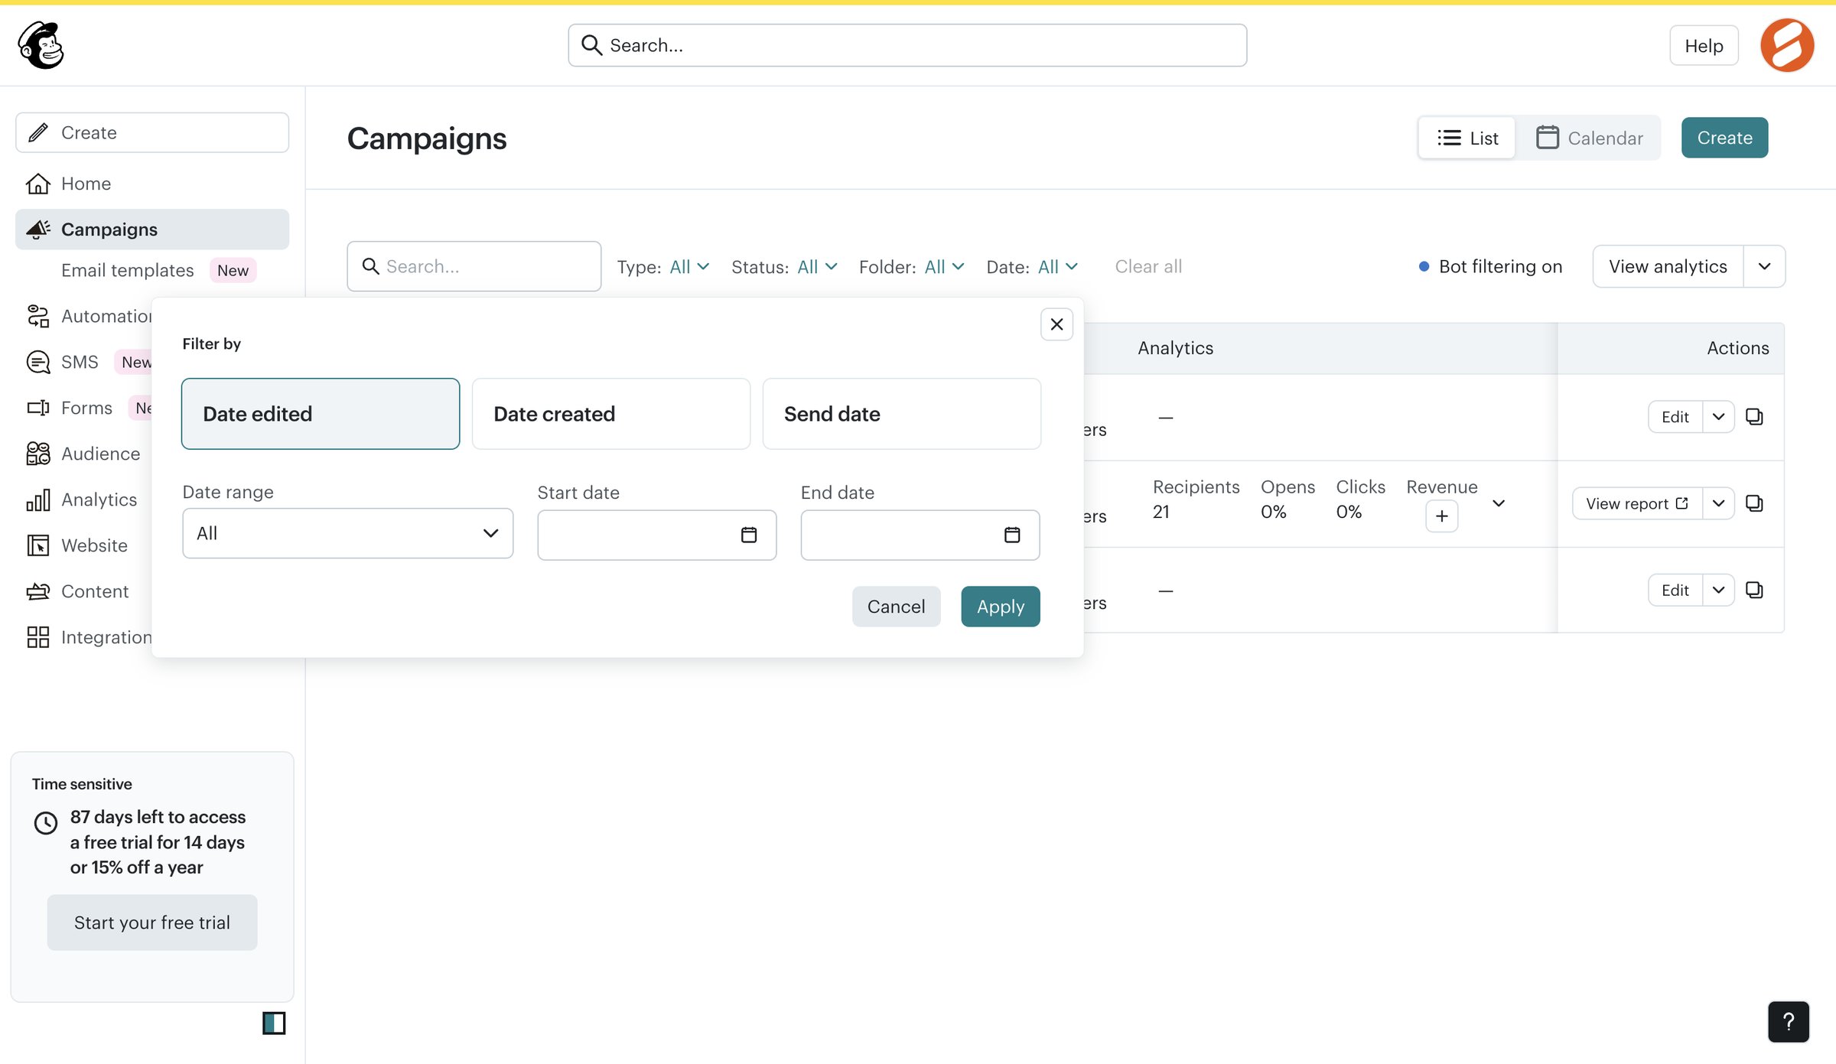Focus the top global search field
This screenshot has height=1064, width=1836.
tap(907, 45)
